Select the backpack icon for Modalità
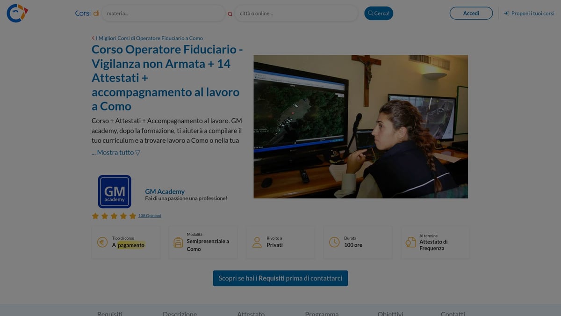This screenshot has width=561, height=316. click(178, 242)
